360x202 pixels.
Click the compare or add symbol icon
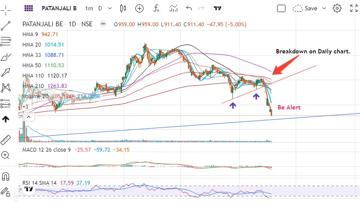139,9
